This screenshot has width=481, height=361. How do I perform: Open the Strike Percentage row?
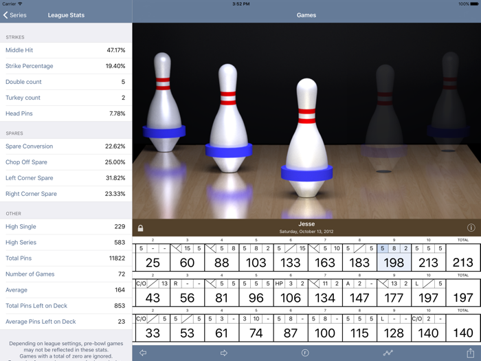(x=66, y=66)
